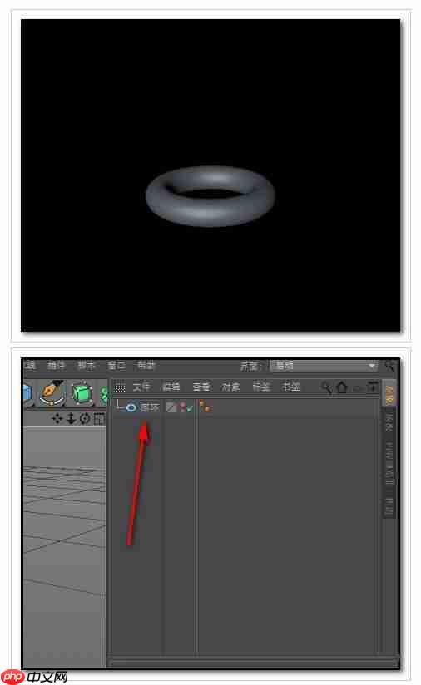
Task: Click the layer swatch of the 圆环 object
Action: click(x=171, y=407)
